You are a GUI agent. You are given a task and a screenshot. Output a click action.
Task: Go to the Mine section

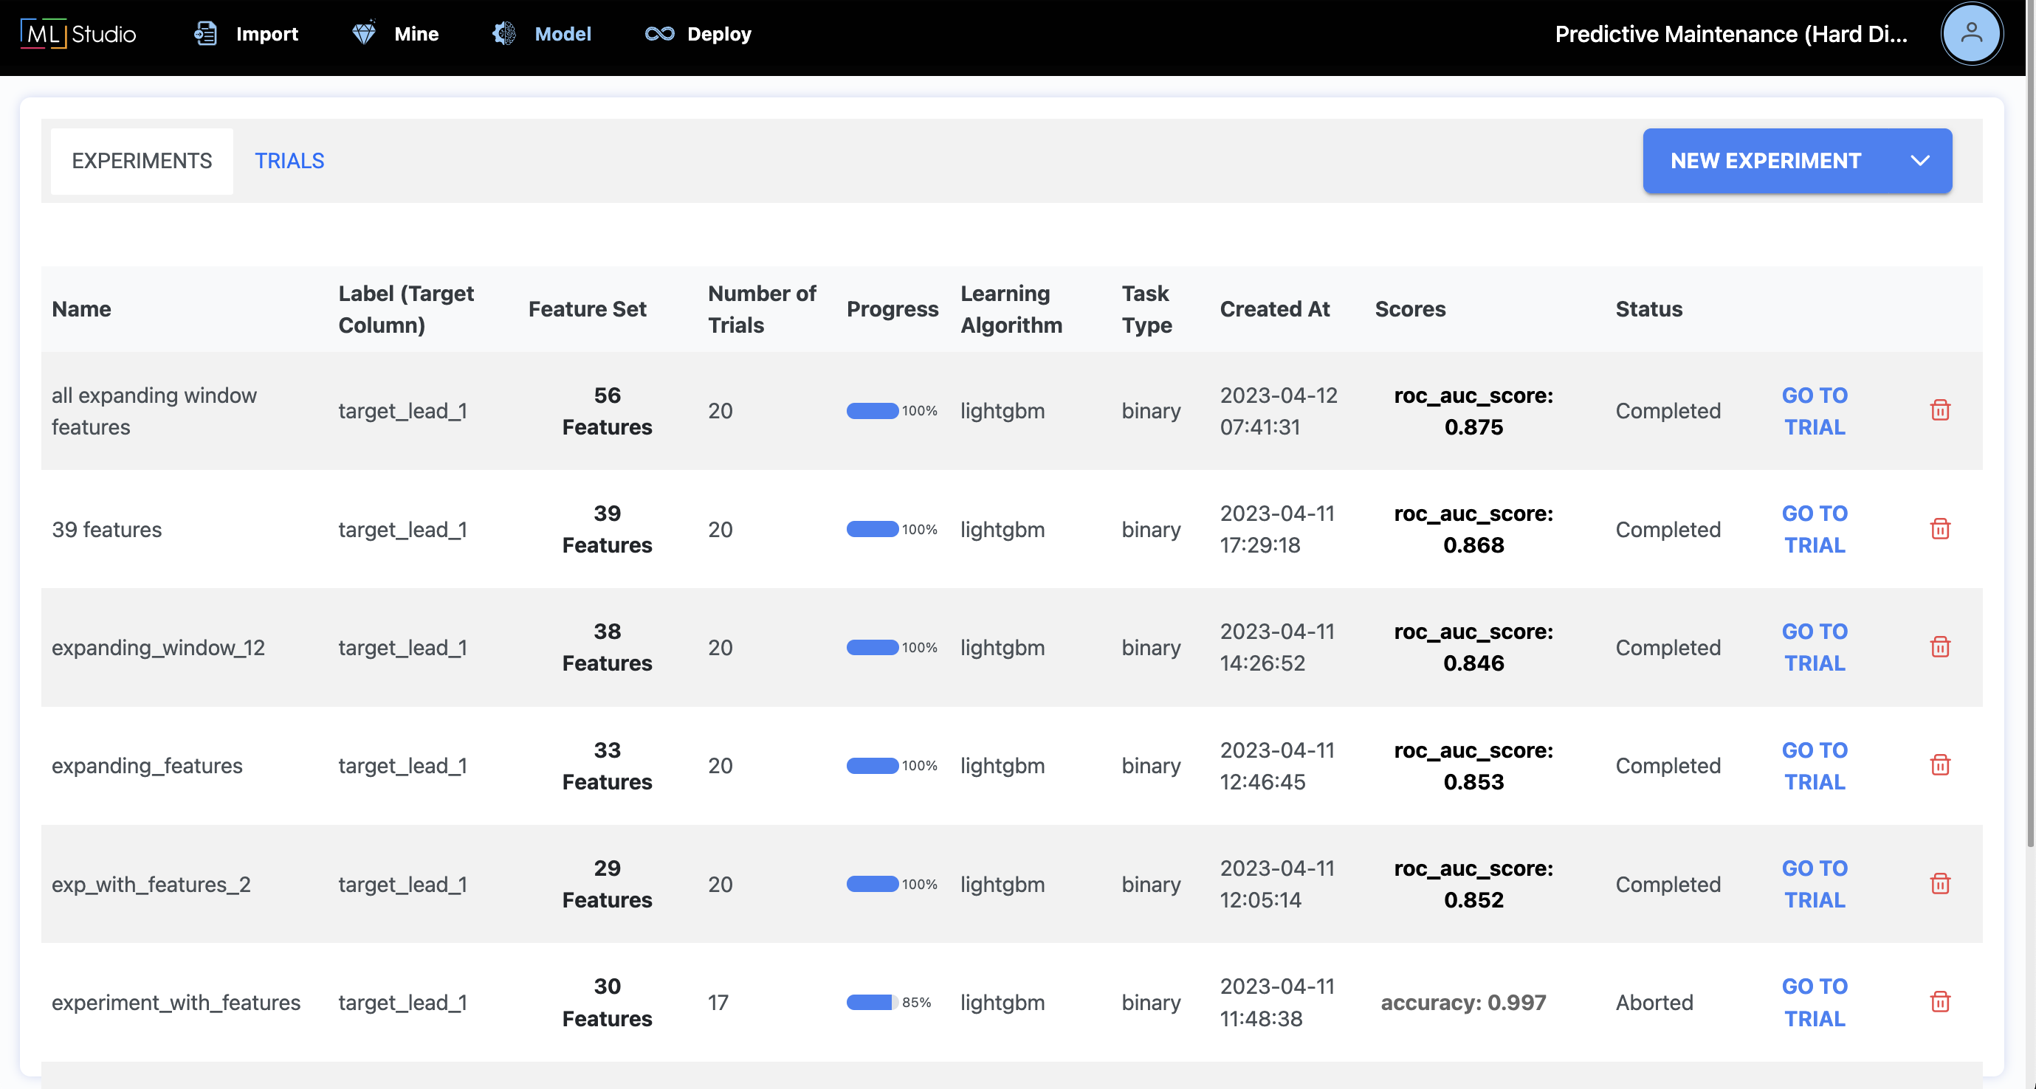(x=395, y=33)
